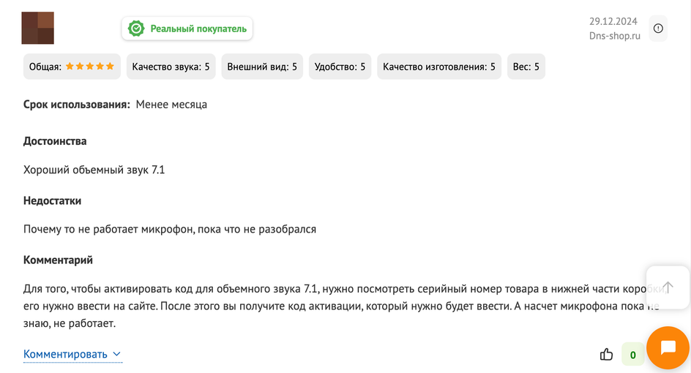Click the thumbs-up like icon

[606, 354]
